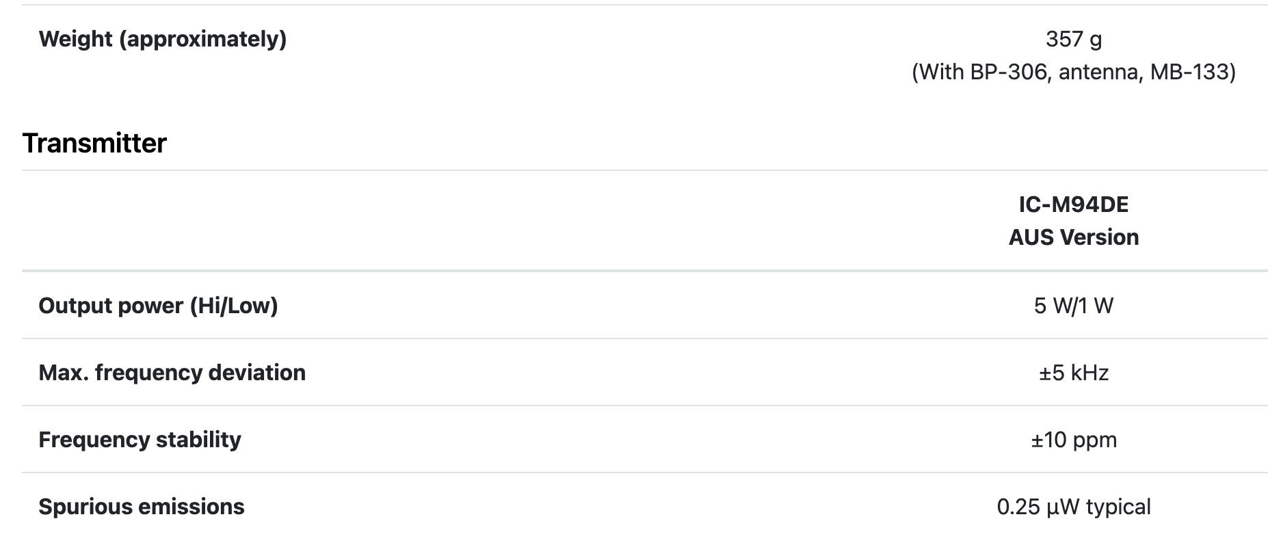Click the IC-M94DE column header
1268x558 pixels.
tap(1073, 204)
